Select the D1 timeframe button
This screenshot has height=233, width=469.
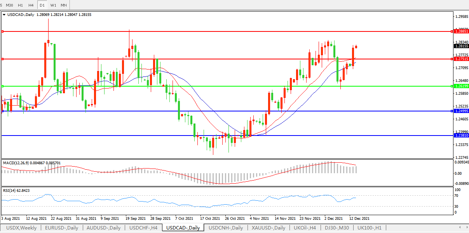point(42,5)
